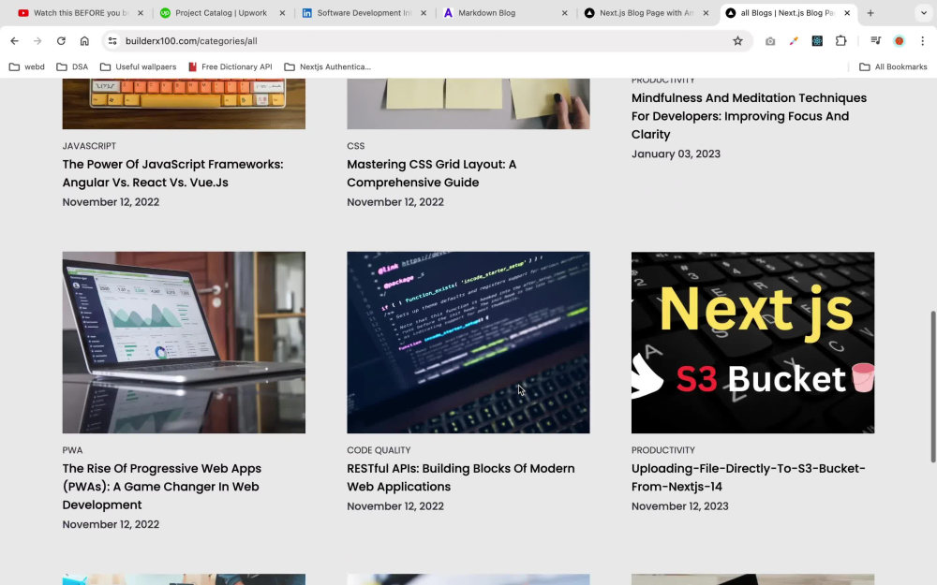Open the media controls icon
The image size is (937, 585).
pyautogui.click(x=875, y=40)
